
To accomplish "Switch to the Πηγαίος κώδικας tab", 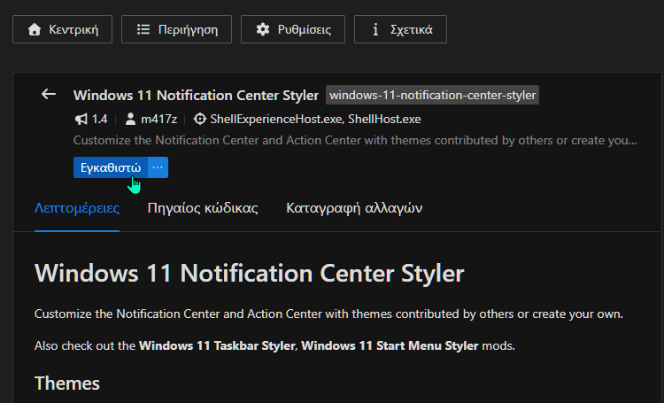I will pos(203,208).
